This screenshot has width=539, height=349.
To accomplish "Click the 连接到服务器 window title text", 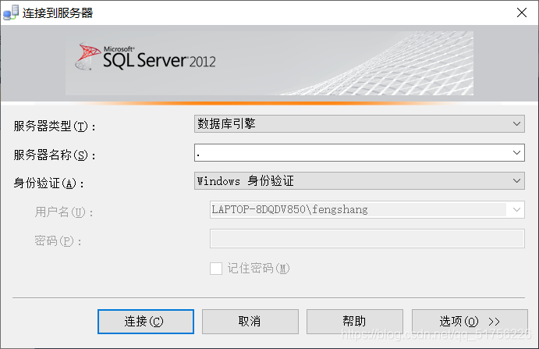I will (x=58, y=13).
